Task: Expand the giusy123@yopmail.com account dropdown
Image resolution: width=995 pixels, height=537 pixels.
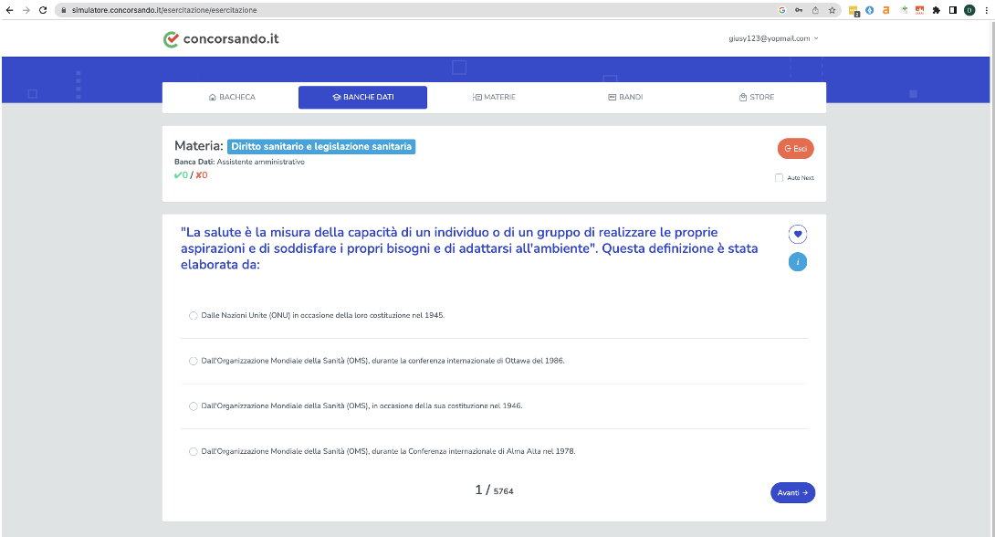Action: click(773, 38)
